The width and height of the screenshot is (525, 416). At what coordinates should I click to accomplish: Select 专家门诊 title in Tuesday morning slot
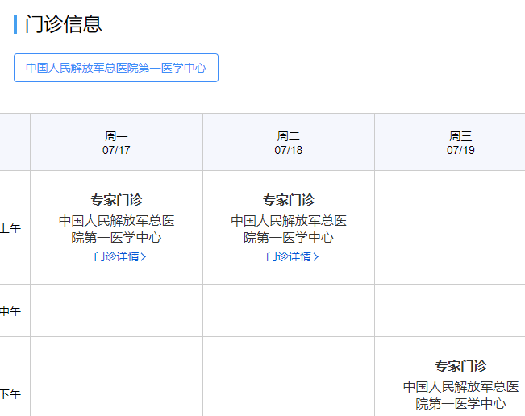coord(289,200)
